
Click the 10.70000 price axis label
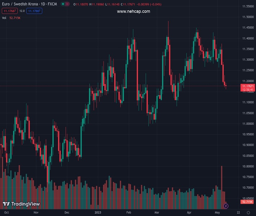coord(248,188)
